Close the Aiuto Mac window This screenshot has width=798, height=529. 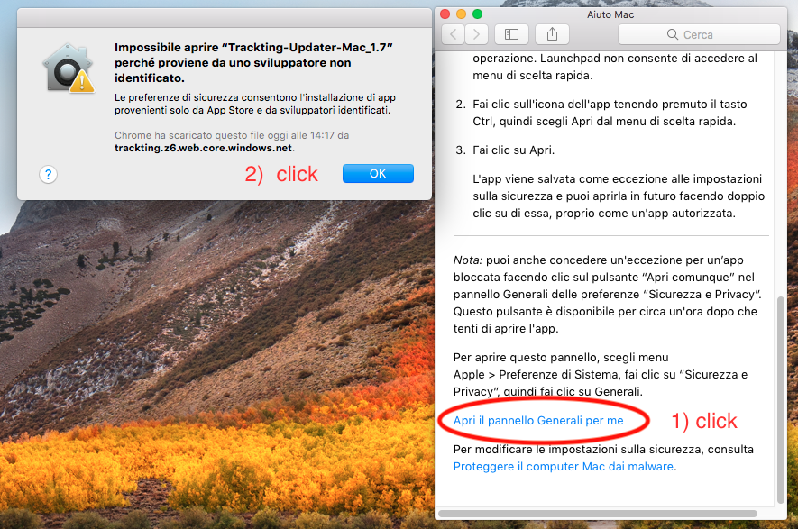445,14
